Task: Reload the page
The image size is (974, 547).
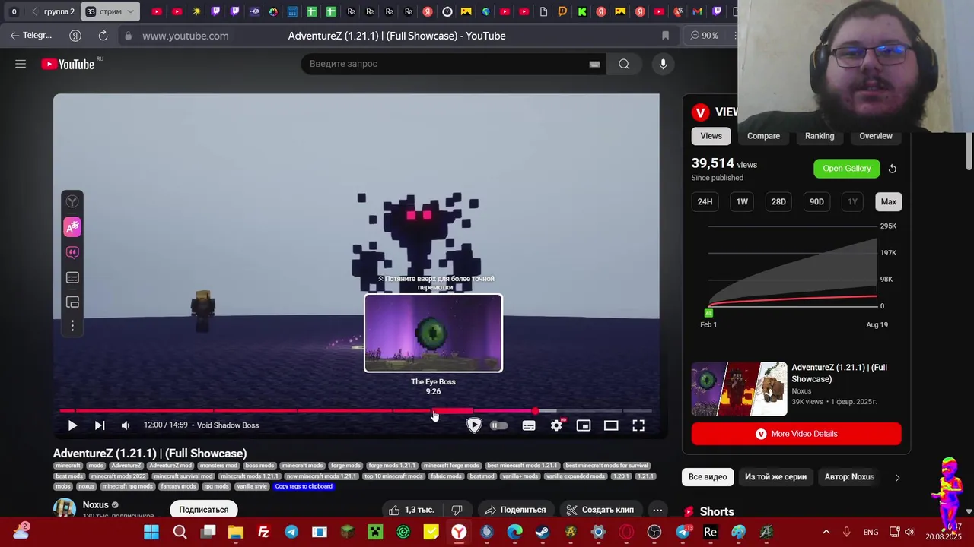Action: pyautogui.click(x=103, y=36)
